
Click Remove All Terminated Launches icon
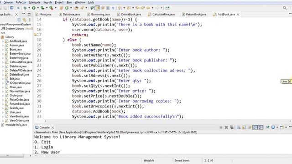coord(232,128)
